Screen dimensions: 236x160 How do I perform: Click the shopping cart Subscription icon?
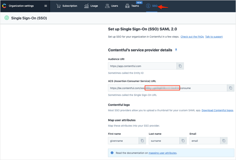click(x=59, y=6)
